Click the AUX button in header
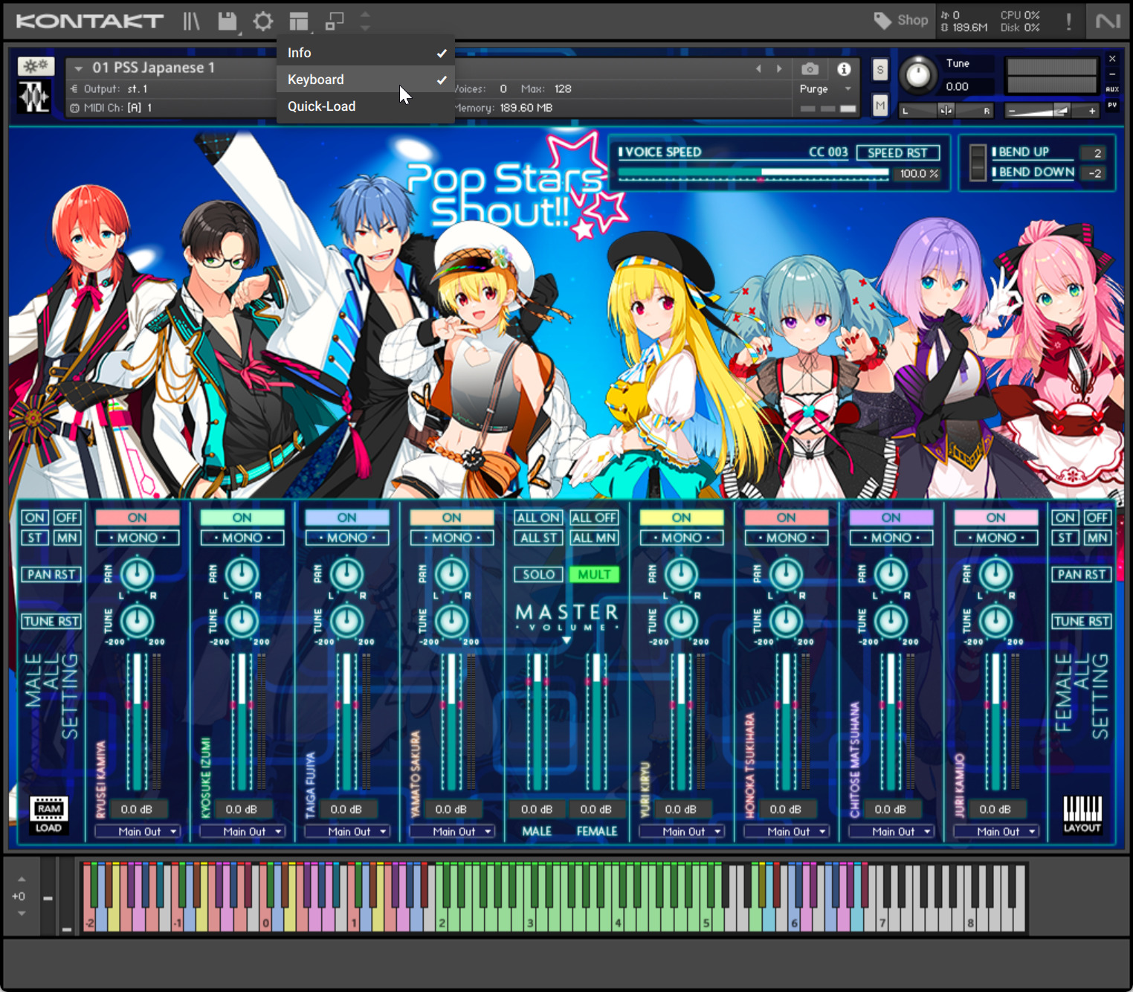1133x992 pixels. click(1112, 89)
